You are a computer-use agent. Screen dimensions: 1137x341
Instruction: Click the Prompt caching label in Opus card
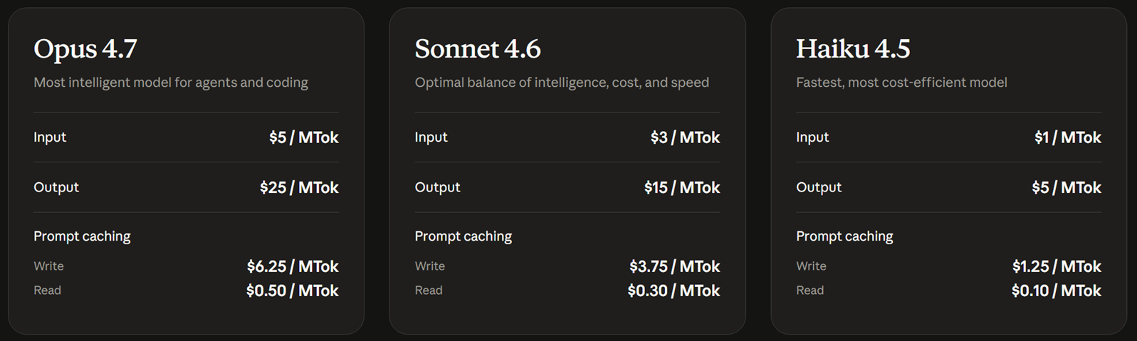[x=82, y=236]
